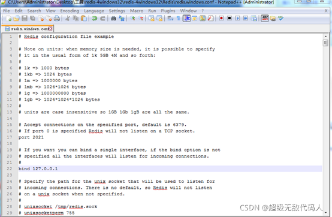Open the Search menu

click(34, 11)
